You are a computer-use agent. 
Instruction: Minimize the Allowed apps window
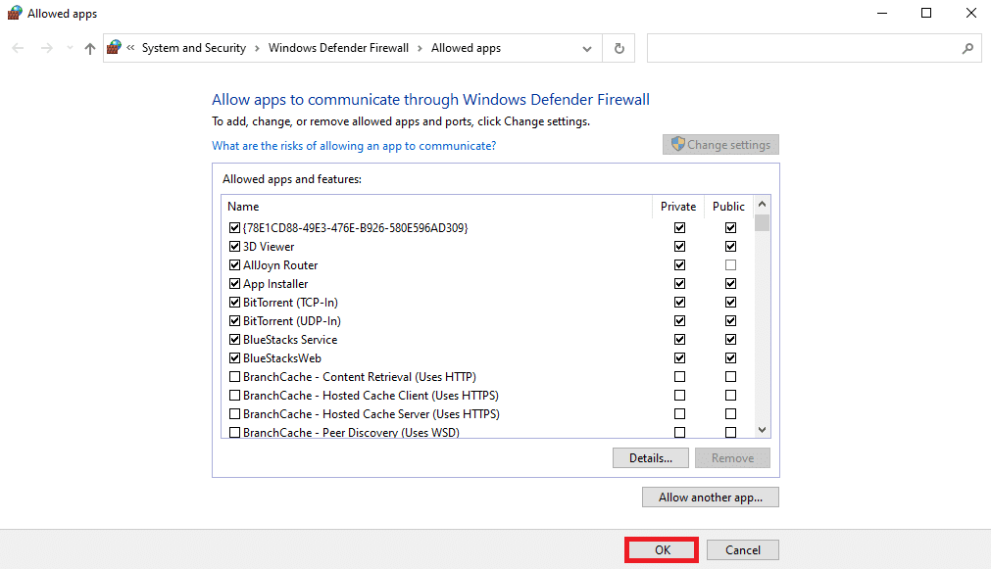(x=882, y=14)
